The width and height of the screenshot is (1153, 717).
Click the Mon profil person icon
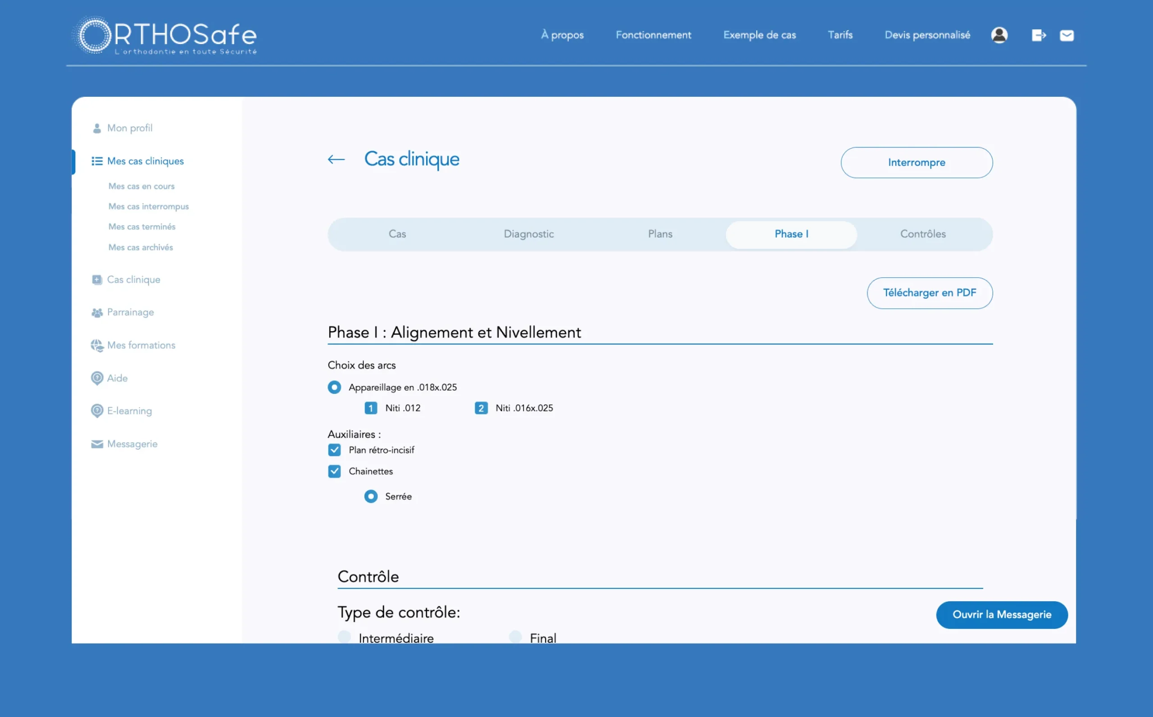click(97, 128)
